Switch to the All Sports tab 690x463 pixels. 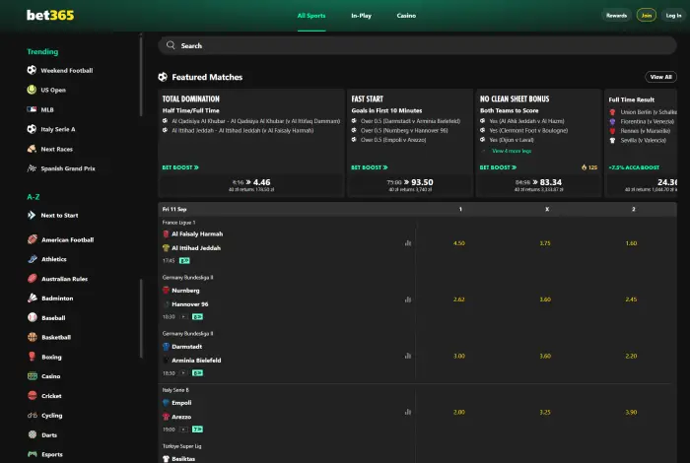[x=311, y=16]
